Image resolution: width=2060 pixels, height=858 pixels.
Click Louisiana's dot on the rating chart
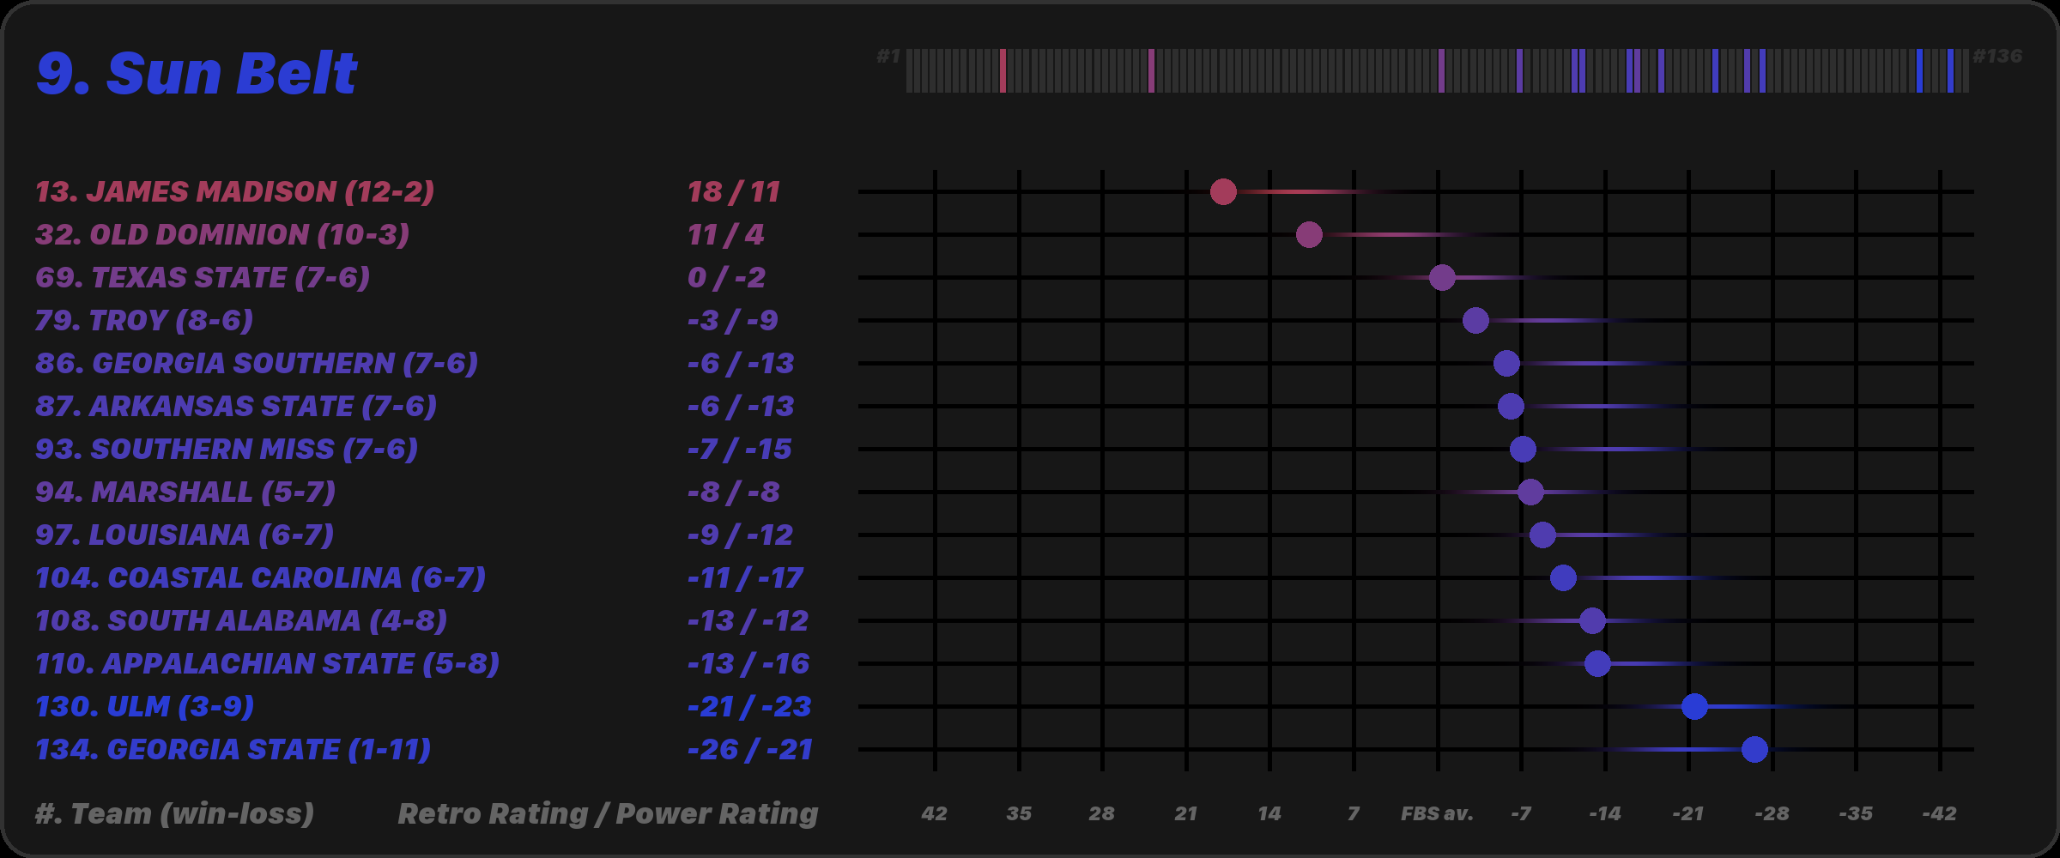(x=1542, y=535)
